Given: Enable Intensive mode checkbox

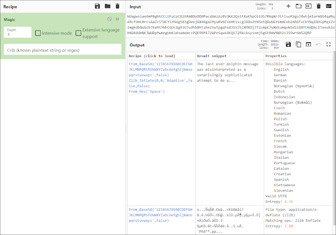Looking at the screenshot, I should click(38, 33).
